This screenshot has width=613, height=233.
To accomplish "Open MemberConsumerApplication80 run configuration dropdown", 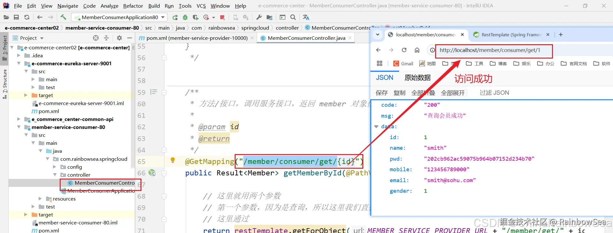I will coord(119,17).
